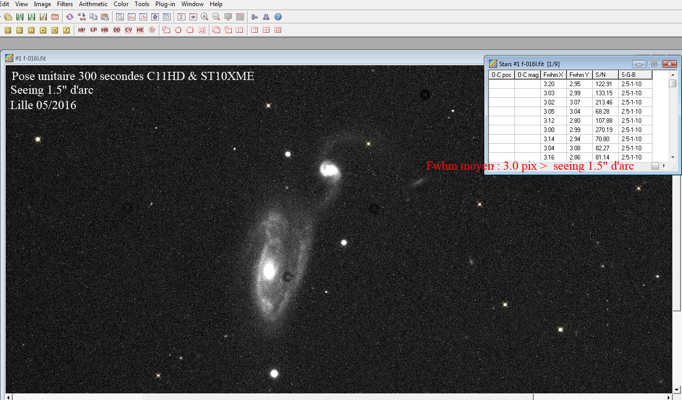Select the S/N cell 70.80

tap(606, 139)
